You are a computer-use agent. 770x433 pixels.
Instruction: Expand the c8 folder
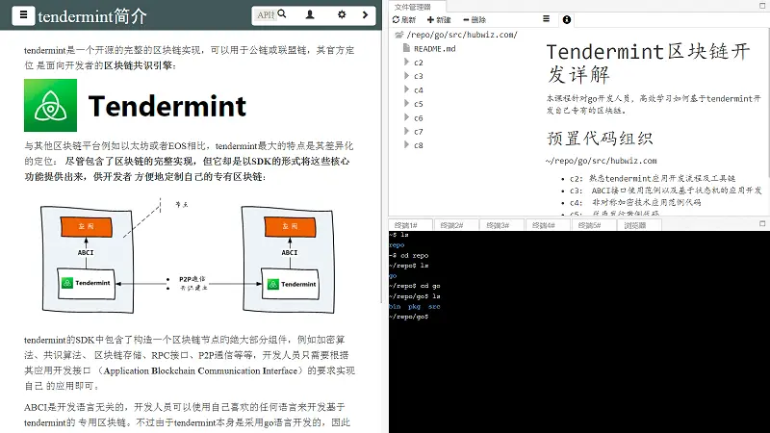coord(406,145)
